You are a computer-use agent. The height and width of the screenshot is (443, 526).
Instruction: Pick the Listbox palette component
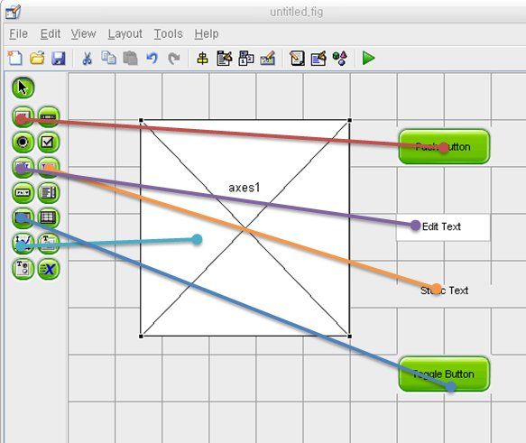[49, 193]
